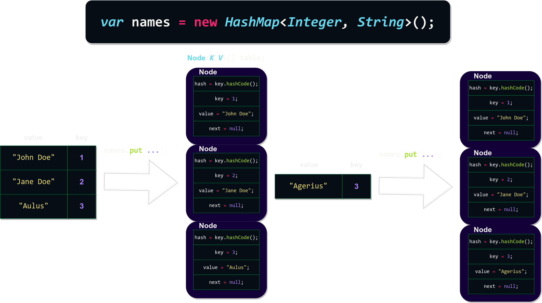Click 'next = null;' in center column's key 1 node
The image size is (542, 303).
(x=226, y=129)
